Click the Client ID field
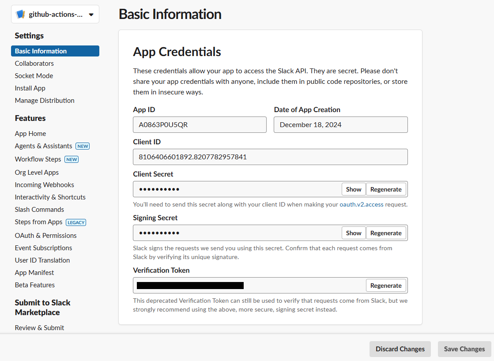Screen dimensions: 494x361 [270, 157]
